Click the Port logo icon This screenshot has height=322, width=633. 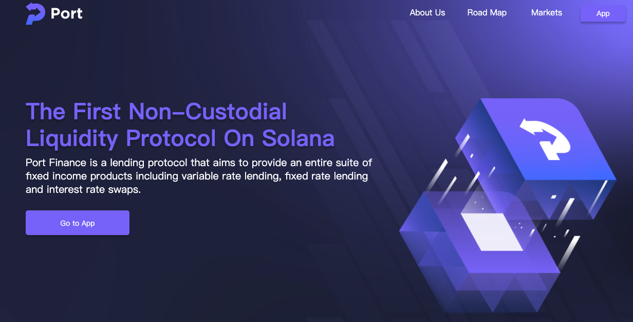[x=35, y=13]
